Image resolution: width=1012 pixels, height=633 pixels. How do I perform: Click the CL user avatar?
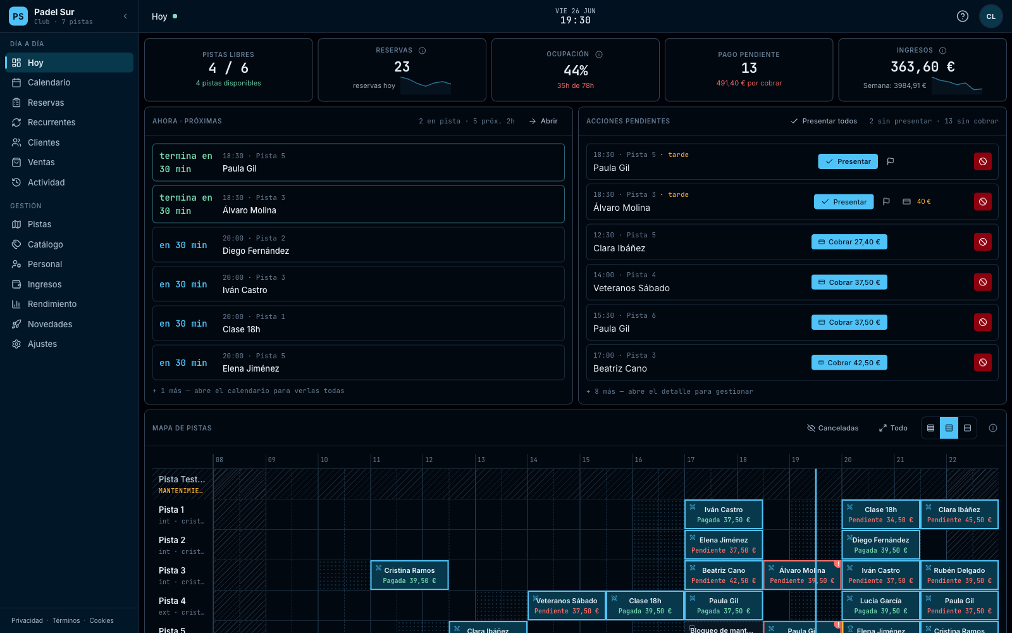click(x=991, y=16)
